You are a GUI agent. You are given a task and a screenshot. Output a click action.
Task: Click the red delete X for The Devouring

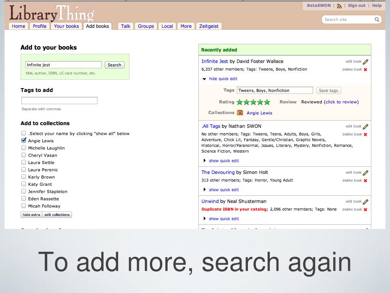(365, 180)
